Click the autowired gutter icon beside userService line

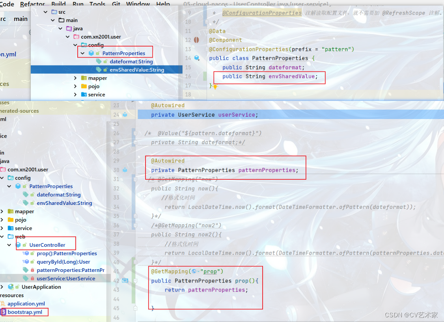(x=125, y=115)
